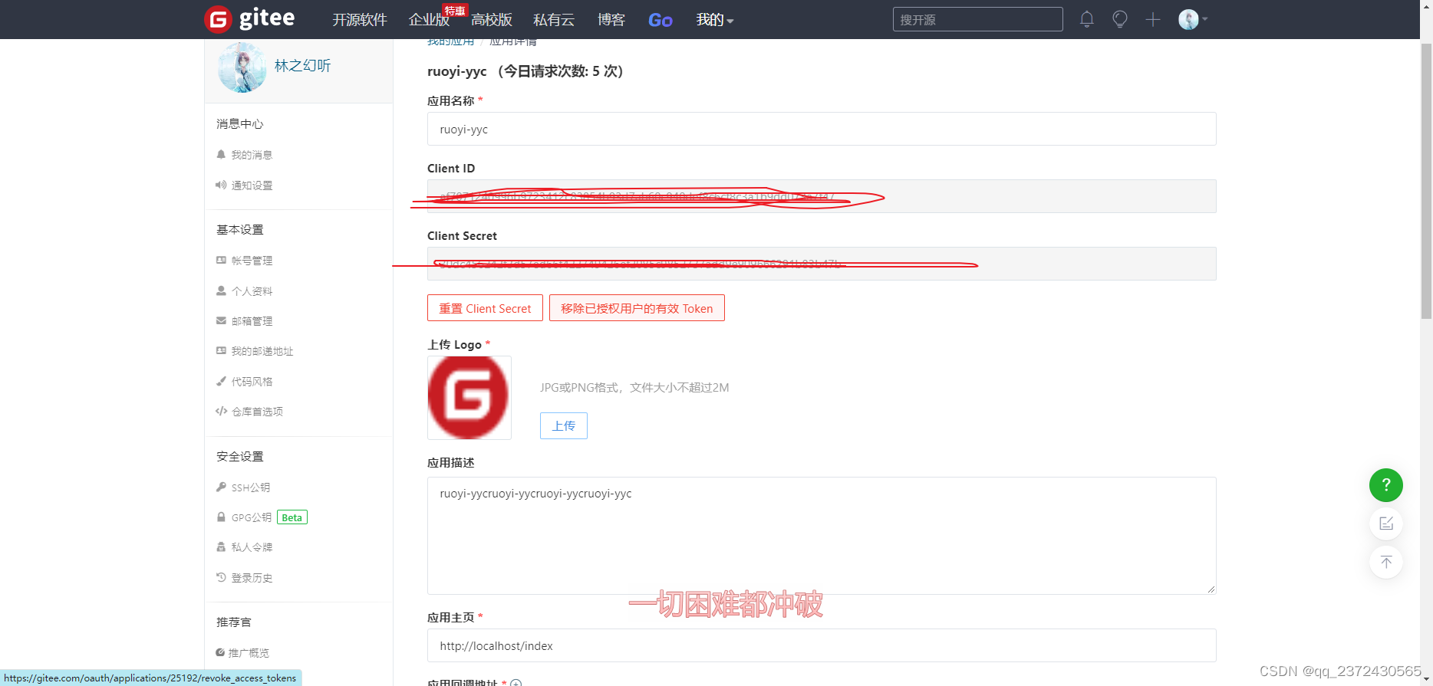Open 邮箱管理 in the sidebar
The width and height of the screenshot is (1433, 686).
(x=252, y=321)
